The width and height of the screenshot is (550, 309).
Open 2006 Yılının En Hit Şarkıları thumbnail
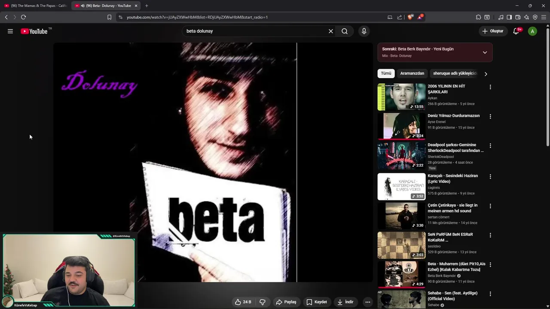tap(401, 97)
